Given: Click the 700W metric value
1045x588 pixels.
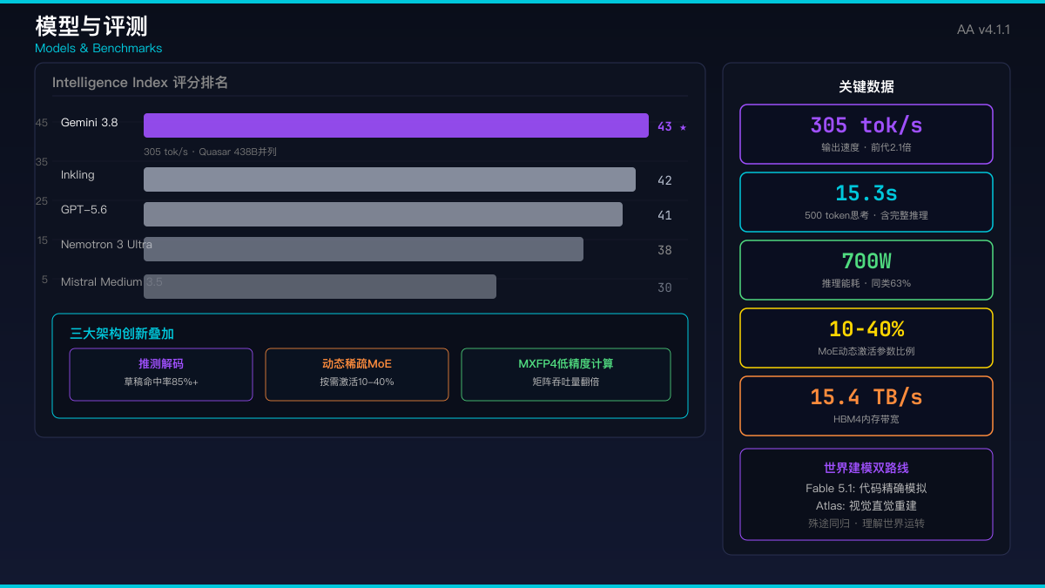Looking at the screenshot, I should pyautogui.click(x=866, y=260).
